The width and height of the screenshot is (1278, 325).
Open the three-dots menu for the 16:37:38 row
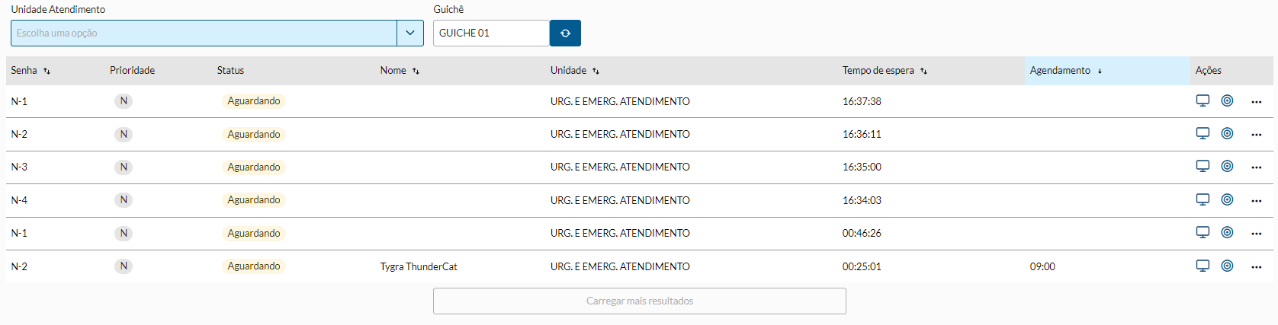1256,102
